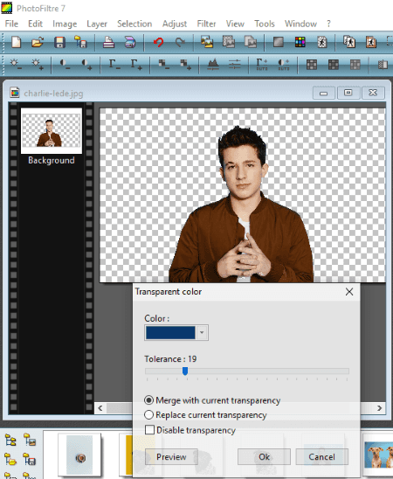The height and width of the screenshot is (479, 393).
Task: Click the Histogram levels icon
Action: 213,65
